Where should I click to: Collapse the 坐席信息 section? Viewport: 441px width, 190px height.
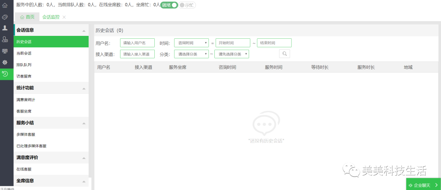coord(84,181)
